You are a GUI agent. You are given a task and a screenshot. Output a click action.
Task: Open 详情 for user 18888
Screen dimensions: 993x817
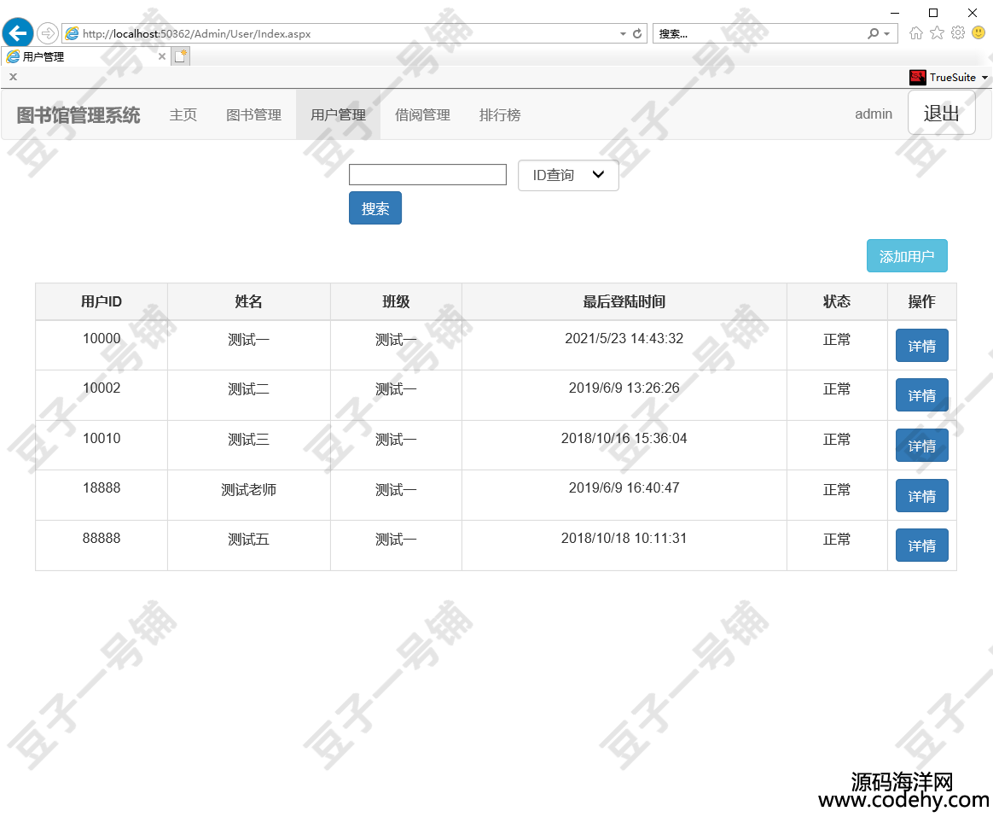(921, 496)
